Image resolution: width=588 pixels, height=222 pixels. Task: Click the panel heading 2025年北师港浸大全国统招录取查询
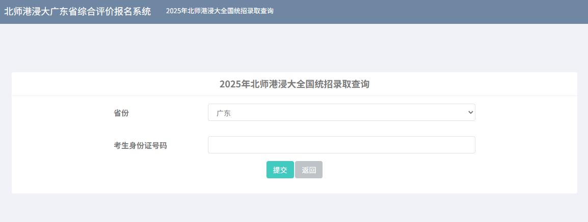coord(294,84)
